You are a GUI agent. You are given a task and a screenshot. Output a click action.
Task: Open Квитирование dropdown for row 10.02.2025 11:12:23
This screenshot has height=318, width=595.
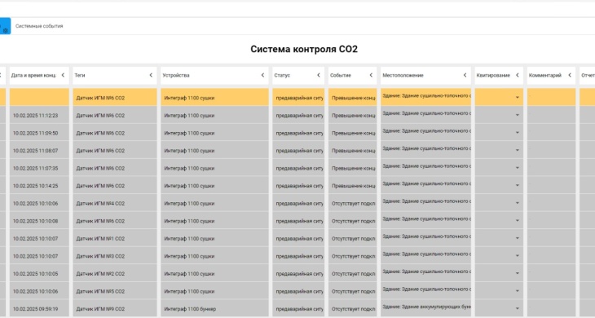[517, 115]
